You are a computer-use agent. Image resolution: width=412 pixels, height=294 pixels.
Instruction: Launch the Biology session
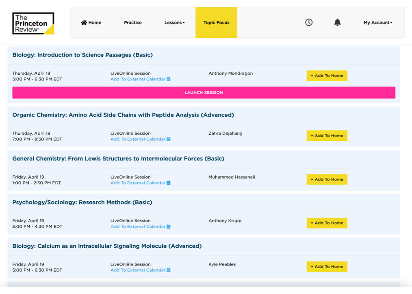pyautogui.click(x=204, y=93)
